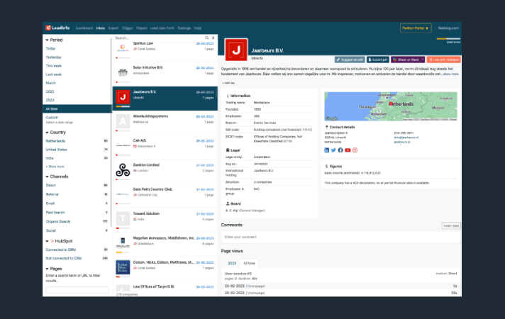505x319 pixels.
Task: Click Show more under Country
Action: point(55,167)
